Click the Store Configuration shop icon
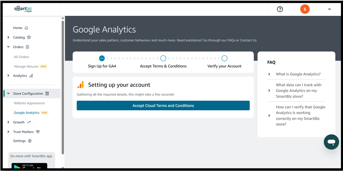 coord(47,93)
